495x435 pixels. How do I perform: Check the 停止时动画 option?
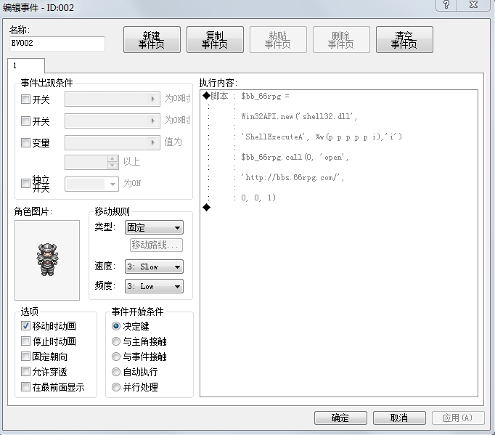pos(25,341)
